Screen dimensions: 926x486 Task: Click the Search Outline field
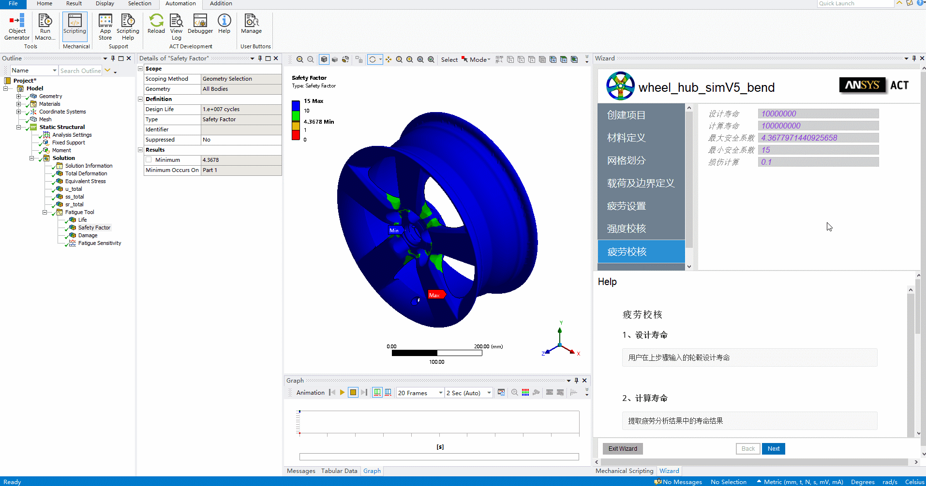point(80,71)
